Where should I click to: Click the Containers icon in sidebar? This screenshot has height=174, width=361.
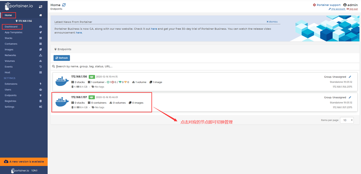pos(41,44)
